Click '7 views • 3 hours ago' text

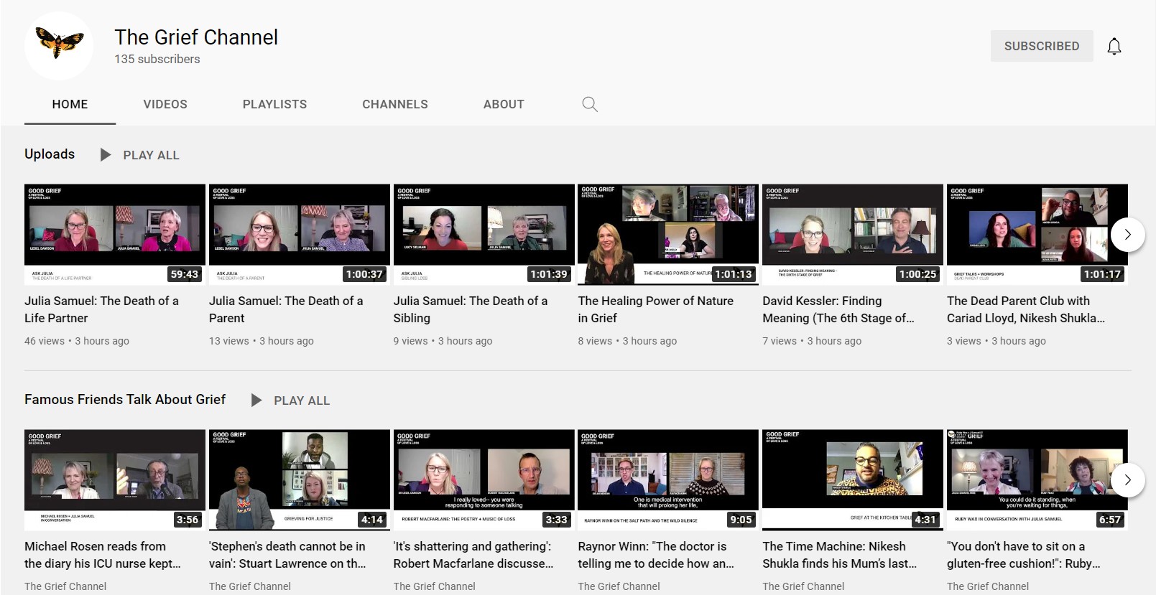pyautogui.click(x=812, y=341)
